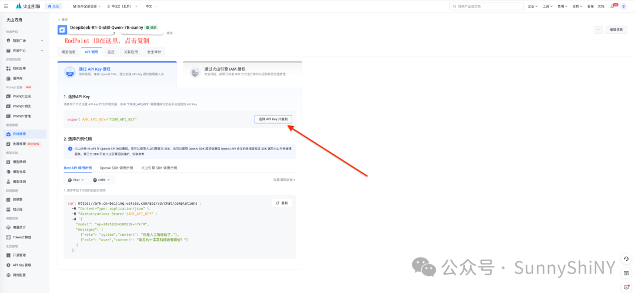635x293 pixels.
Task: Switch to the 关联应用 tab
Action: coord(131,52)
